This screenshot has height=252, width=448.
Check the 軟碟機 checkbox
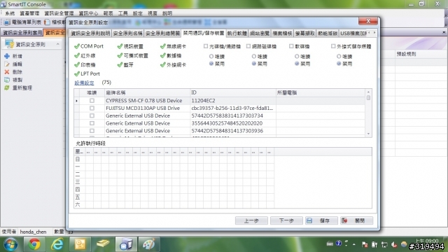click(291, 46)
